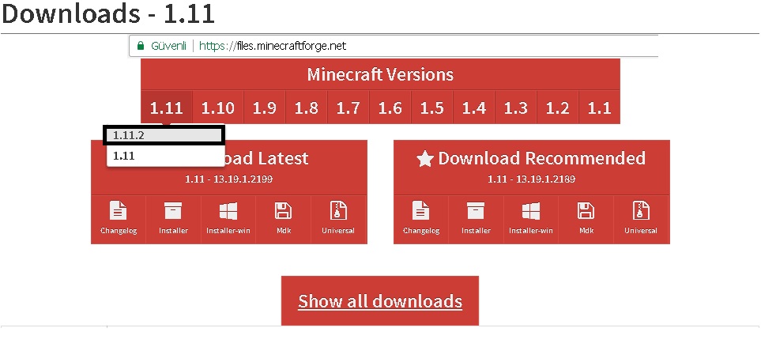Download Universal under Download Latest

(x=338, y=218)
